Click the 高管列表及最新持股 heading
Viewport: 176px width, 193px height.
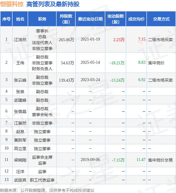pos(53,4)
